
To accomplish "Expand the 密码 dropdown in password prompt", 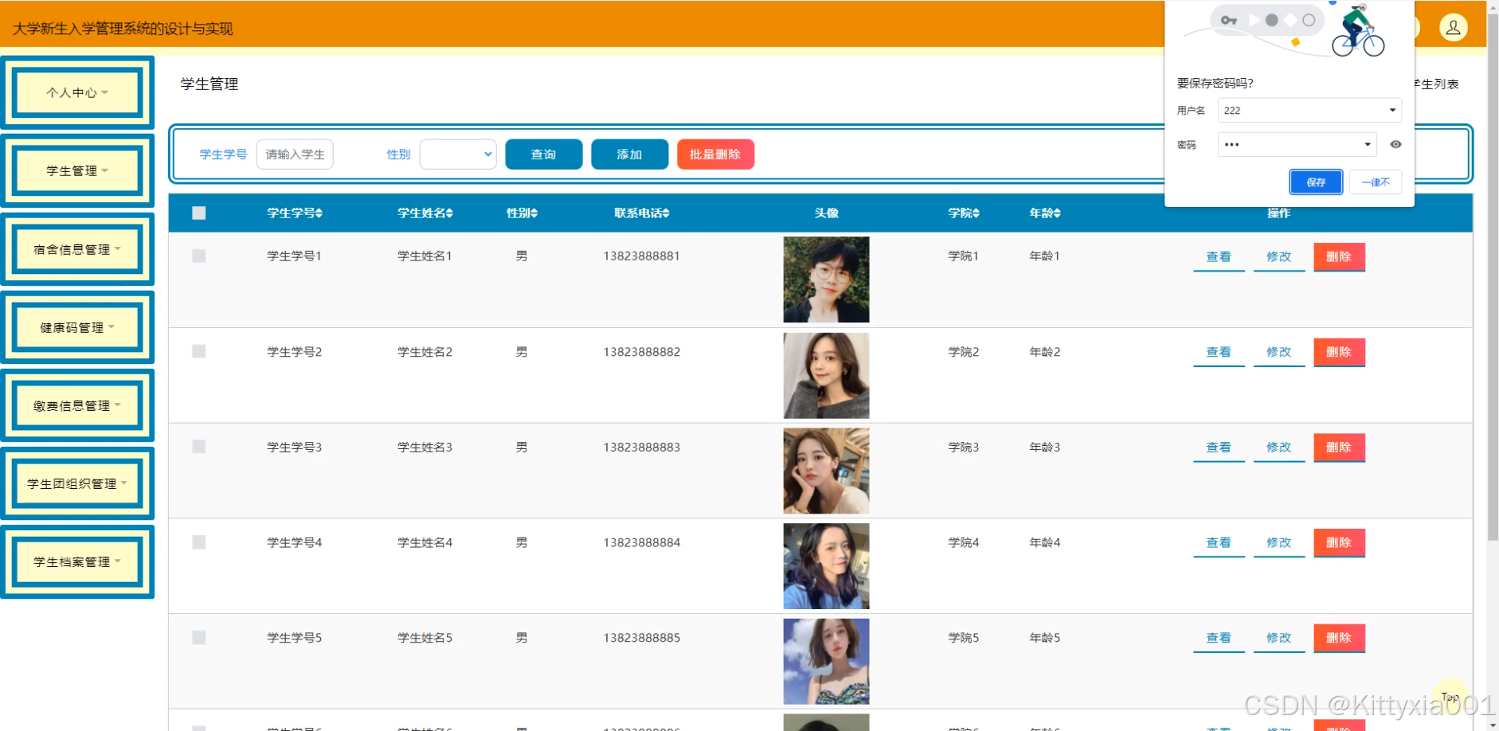I will click(1367, 144).
